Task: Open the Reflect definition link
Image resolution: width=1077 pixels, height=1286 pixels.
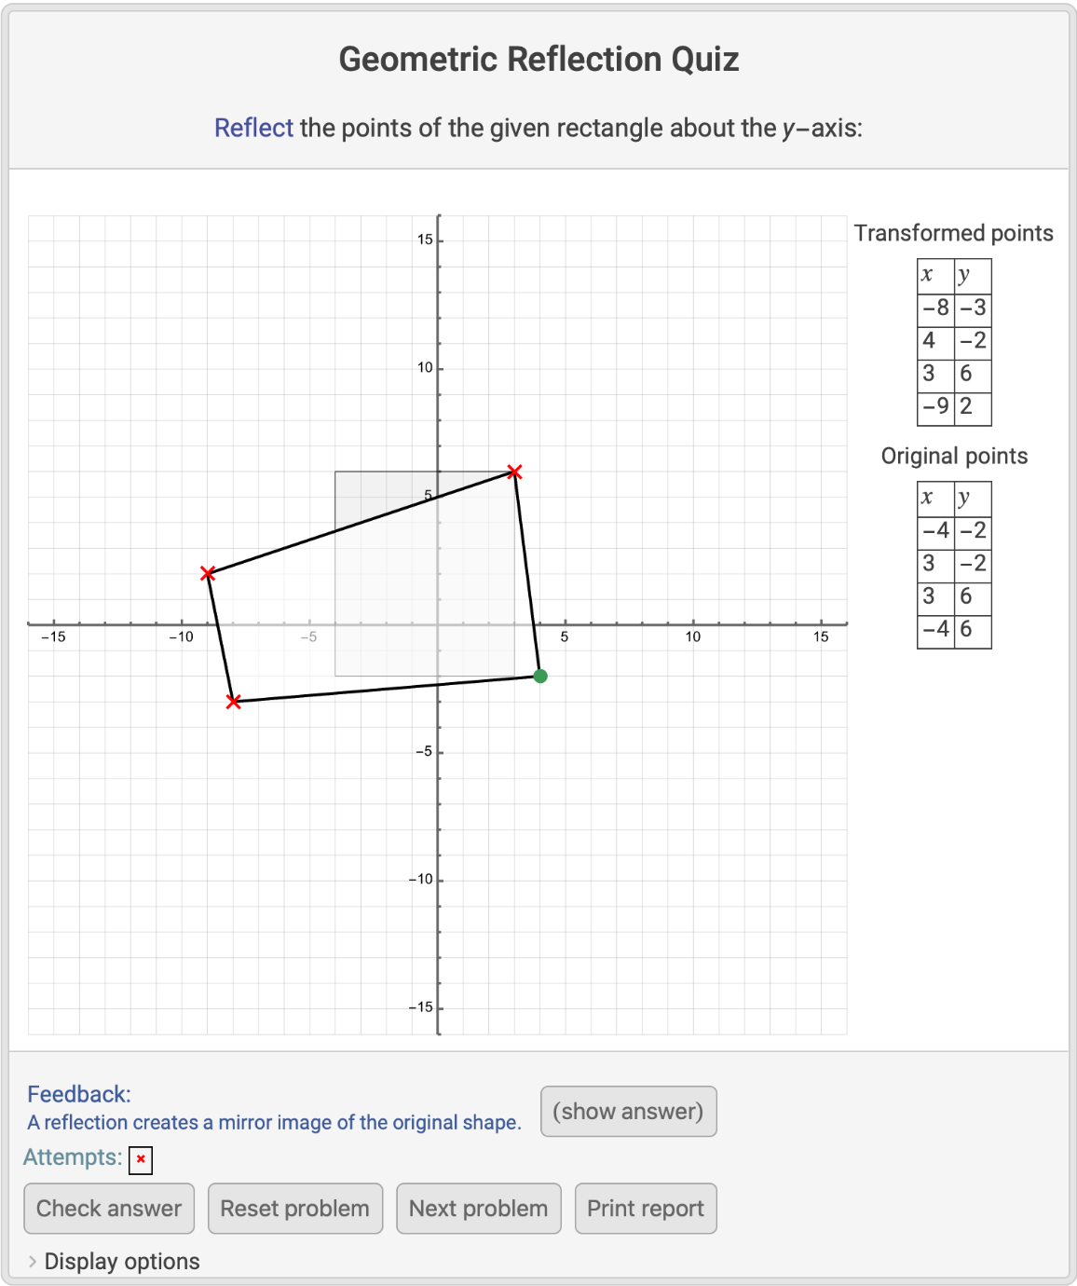Action: click(253, 128)
